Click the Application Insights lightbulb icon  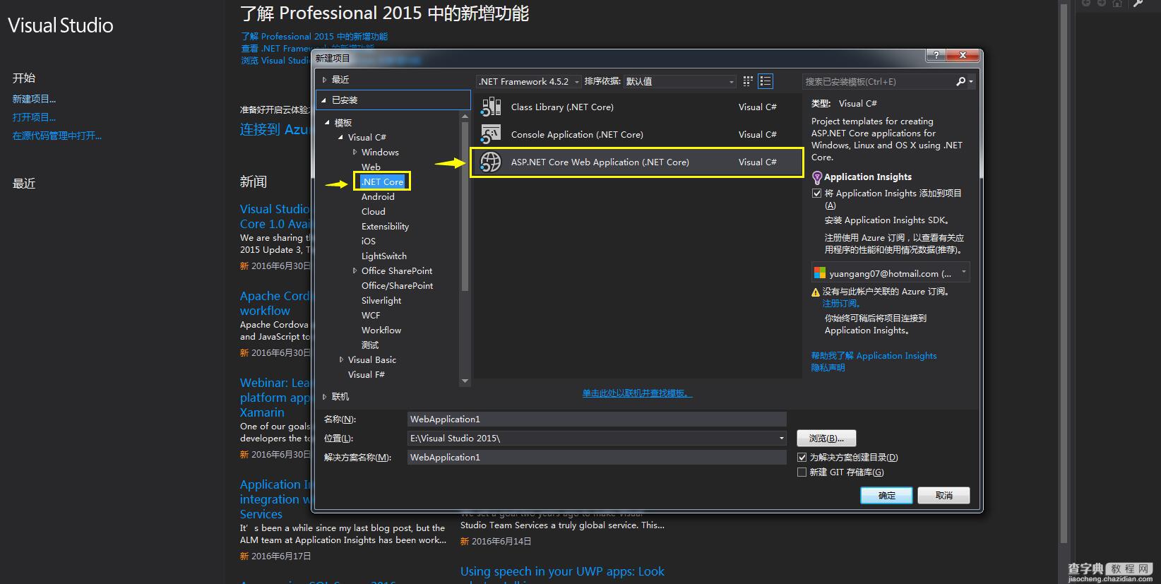[817, 177]
